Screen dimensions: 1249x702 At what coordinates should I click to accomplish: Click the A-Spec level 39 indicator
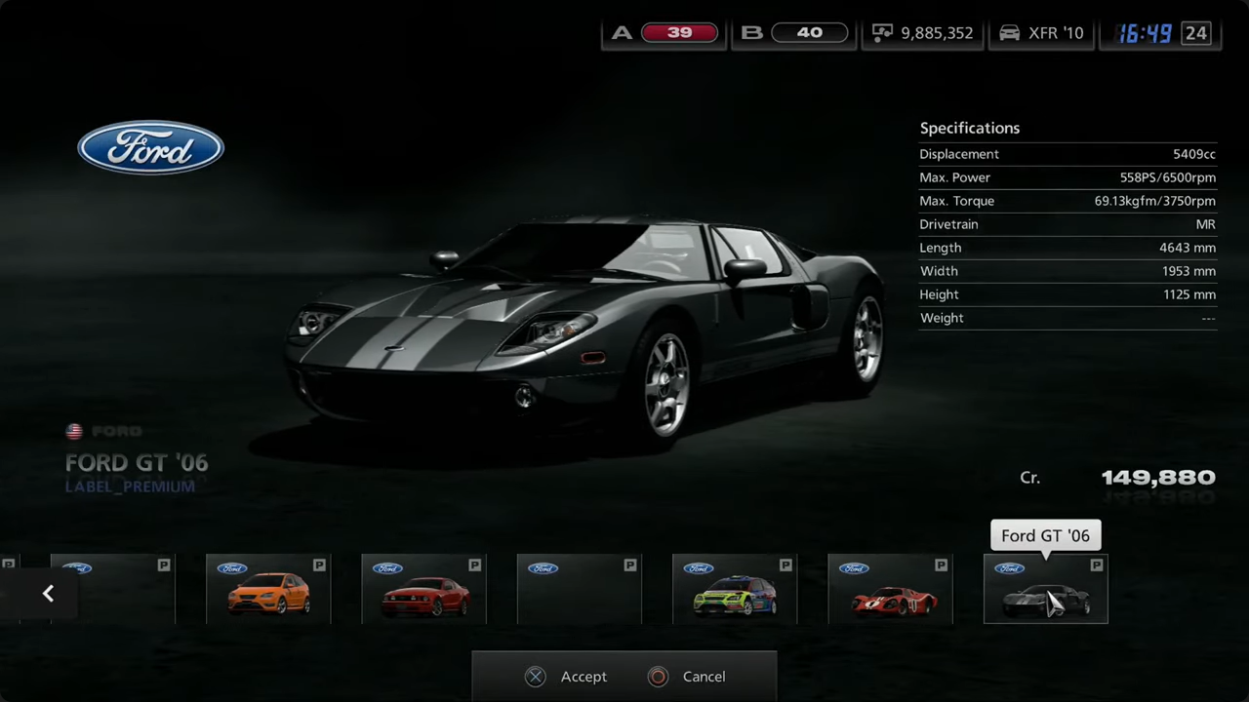point(679,33)
